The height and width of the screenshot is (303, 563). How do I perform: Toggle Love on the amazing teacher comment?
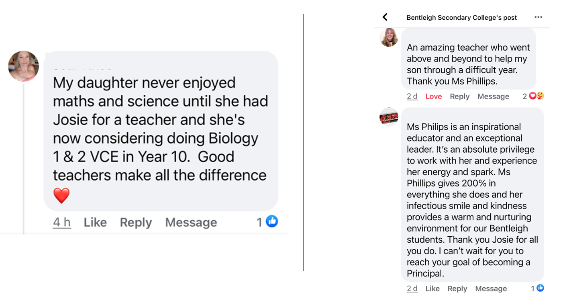434,96
